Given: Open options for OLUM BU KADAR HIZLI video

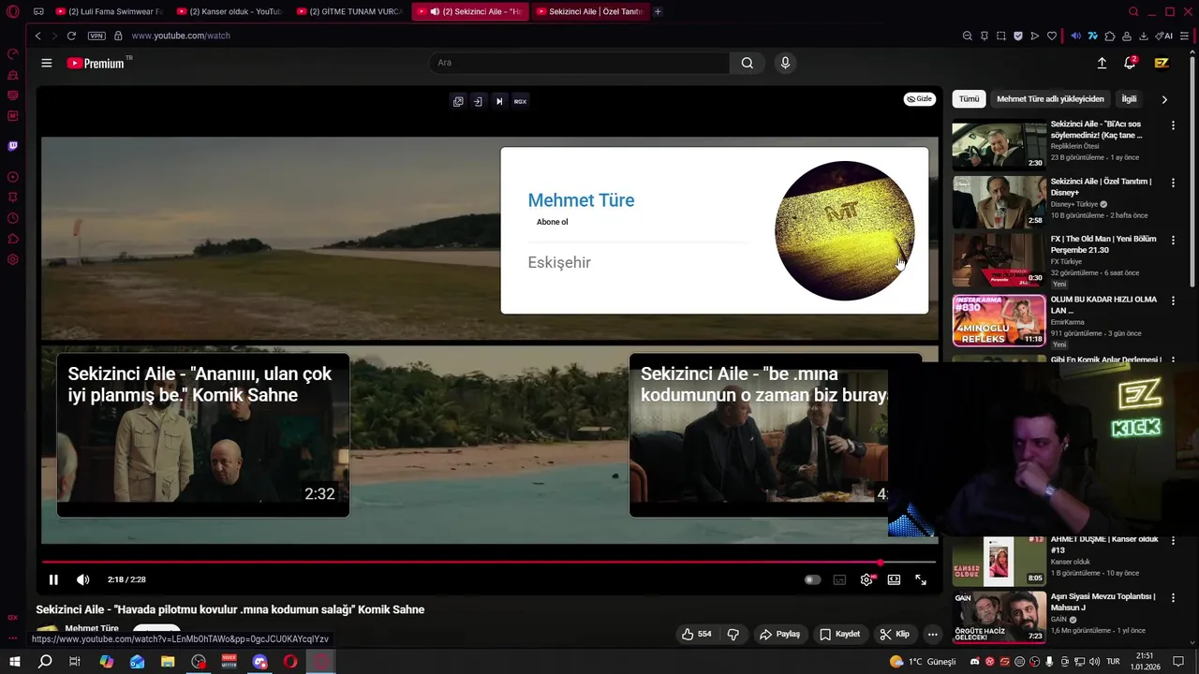Looking at the screenshot, I should click(1173, 300).
